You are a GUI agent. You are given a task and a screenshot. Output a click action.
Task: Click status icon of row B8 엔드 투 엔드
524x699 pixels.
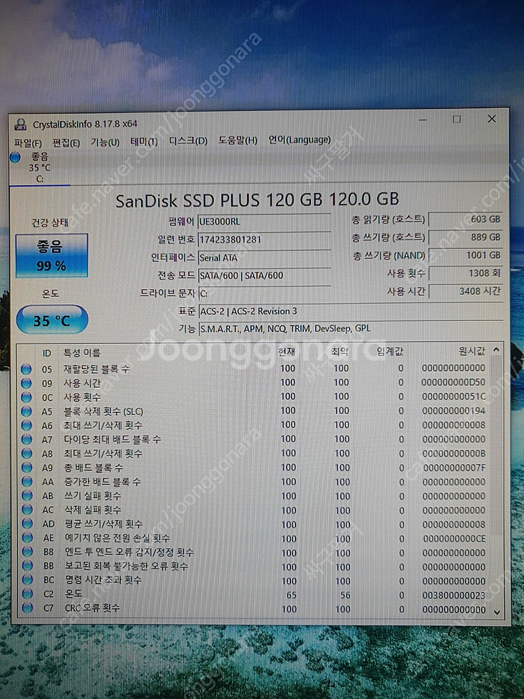28,552
